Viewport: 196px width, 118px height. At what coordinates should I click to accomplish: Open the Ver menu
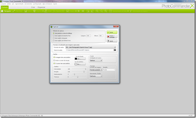[13, 4]
